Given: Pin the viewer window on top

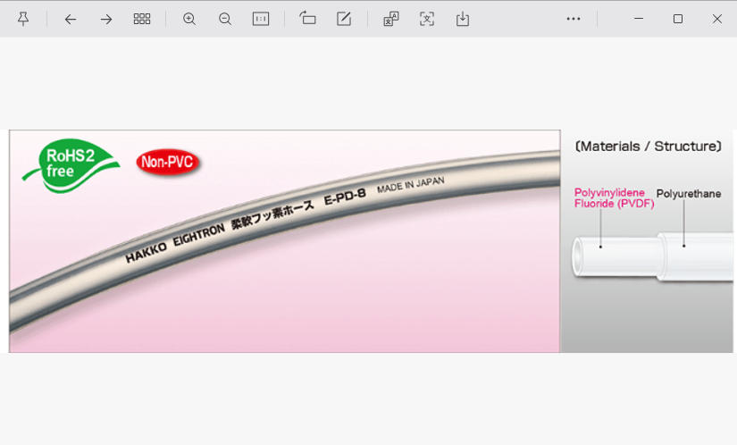Looking at the screenshot, I should click(23, 19).
